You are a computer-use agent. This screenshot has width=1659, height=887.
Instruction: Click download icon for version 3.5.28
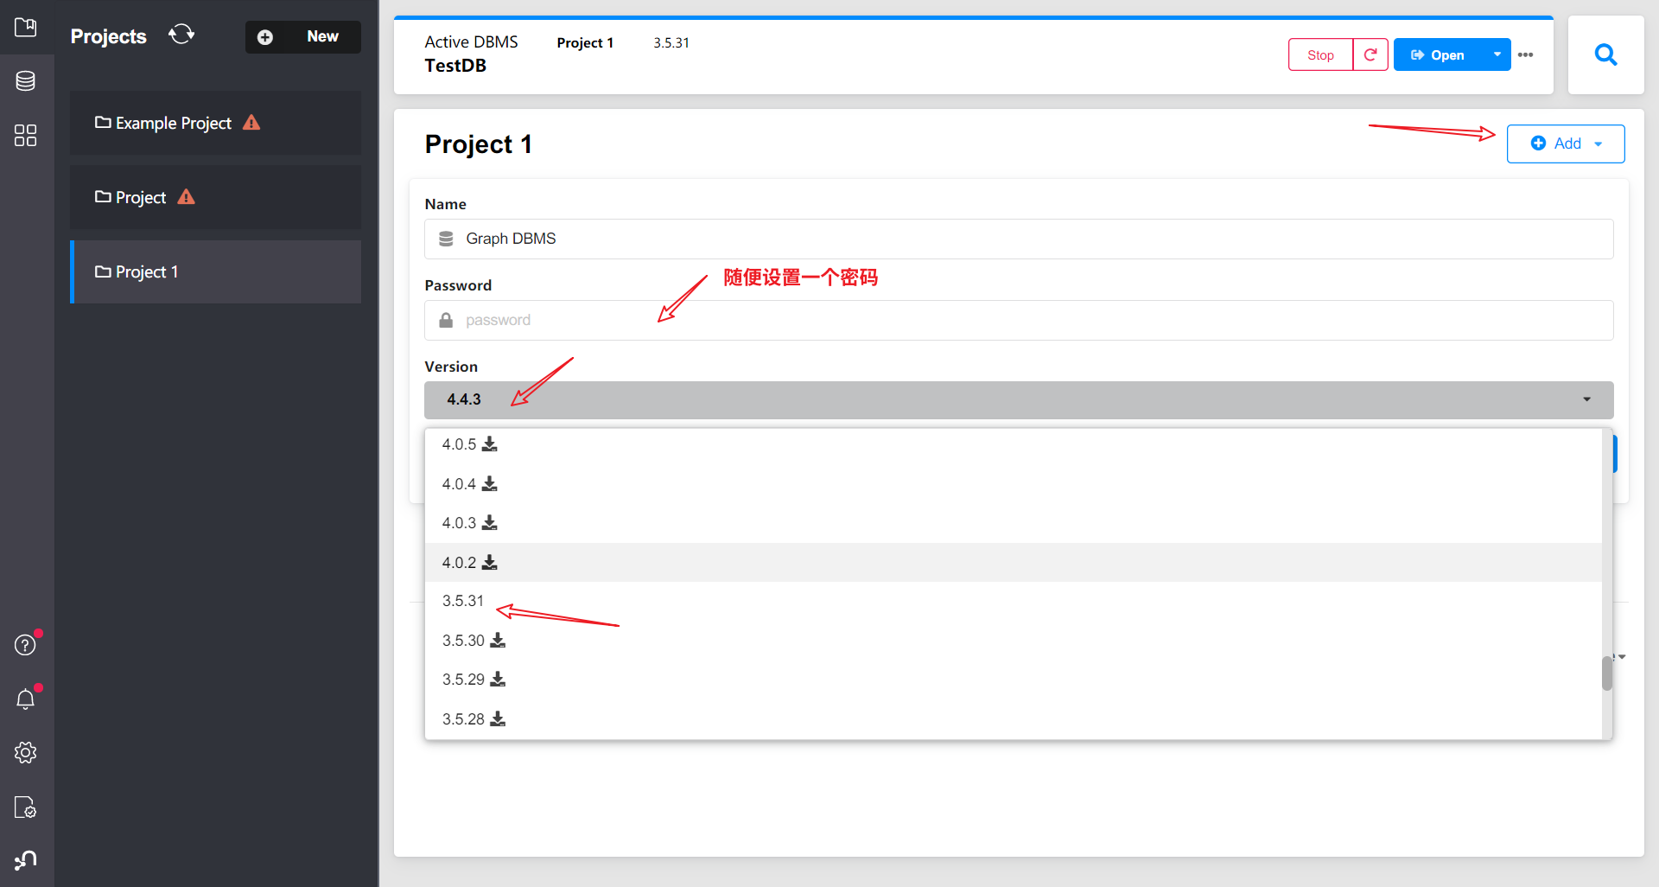(498, 719)
